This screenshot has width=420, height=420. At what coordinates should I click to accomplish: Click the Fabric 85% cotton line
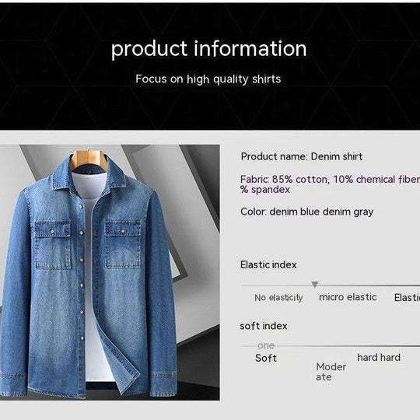click(x=330, y=179)
